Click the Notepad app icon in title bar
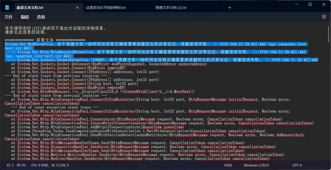This screenshot has height=170, width=331. pos(7,7)
